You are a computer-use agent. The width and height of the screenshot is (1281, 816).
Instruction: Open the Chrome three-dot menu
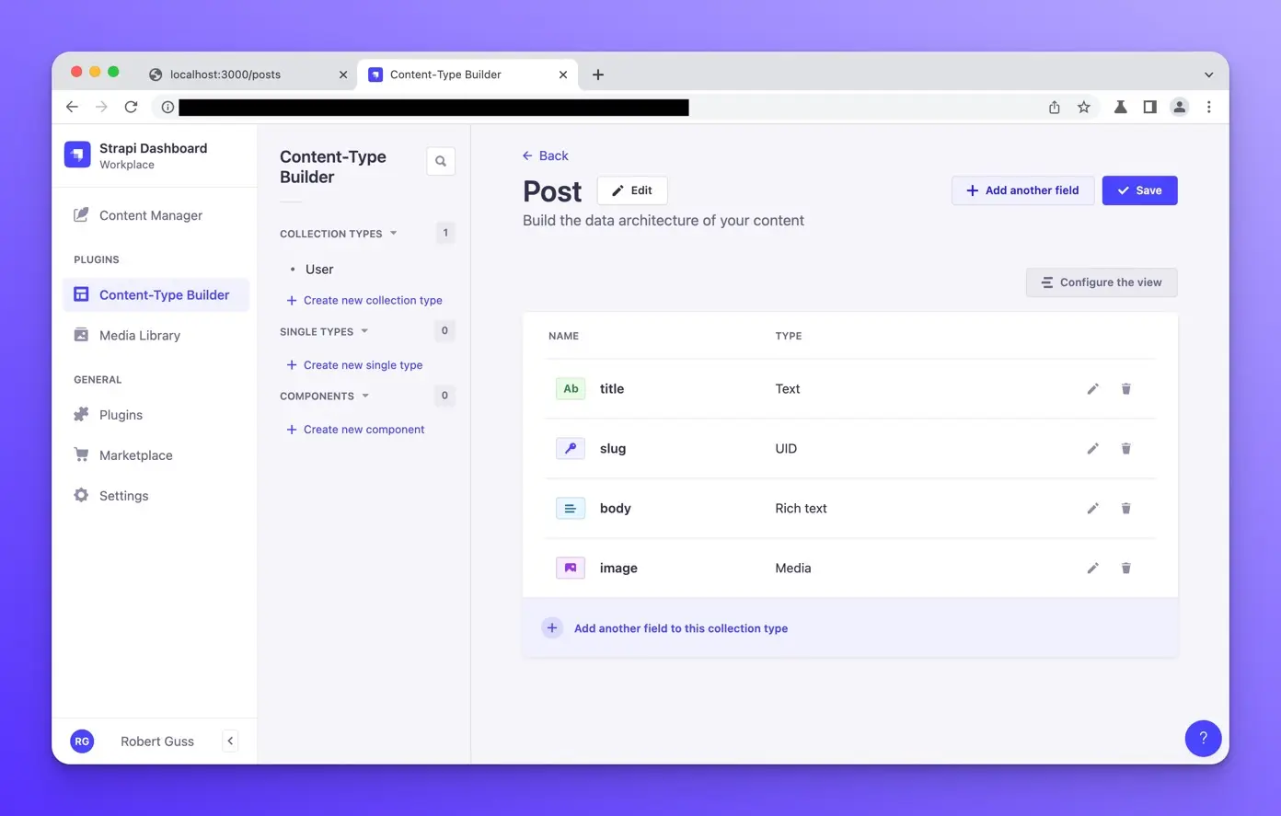coord(1209,108)
